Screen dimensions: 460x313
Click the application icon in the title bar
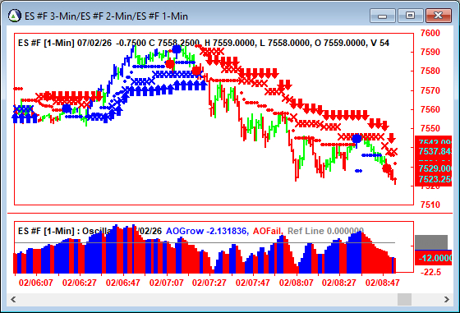coord(15,16)
